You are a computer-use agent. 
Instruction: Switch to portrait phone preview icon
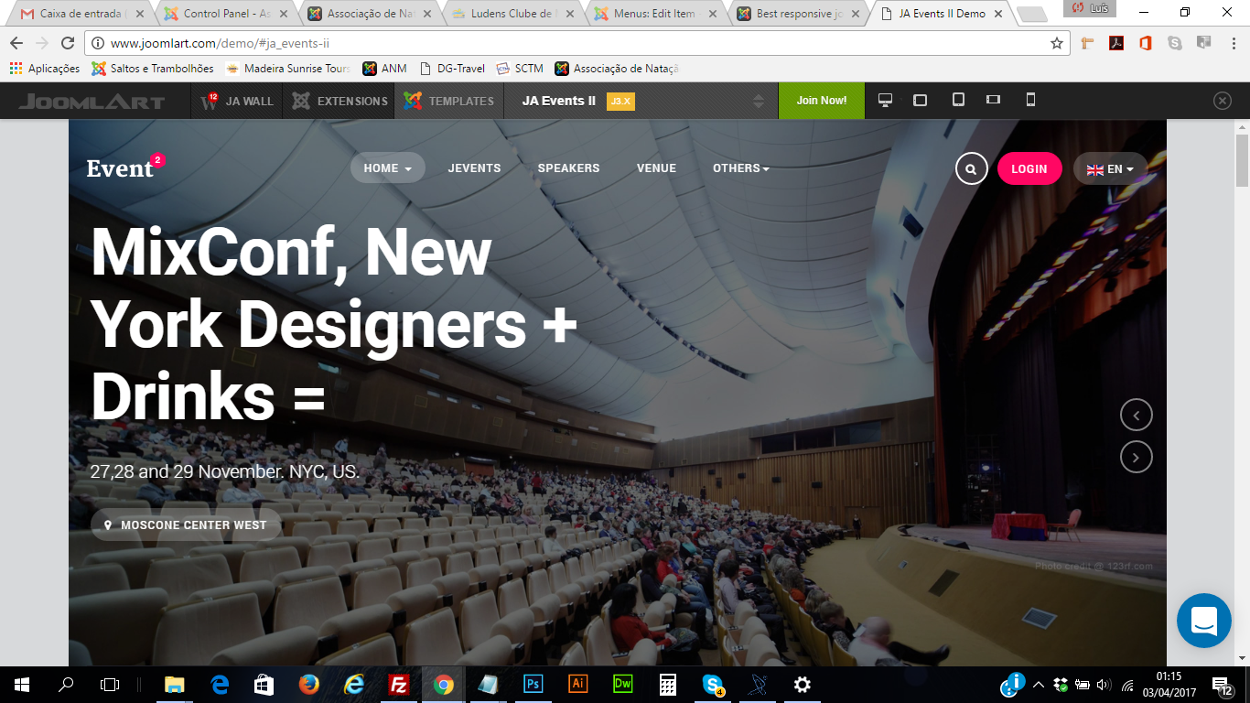click(1030, 101)
